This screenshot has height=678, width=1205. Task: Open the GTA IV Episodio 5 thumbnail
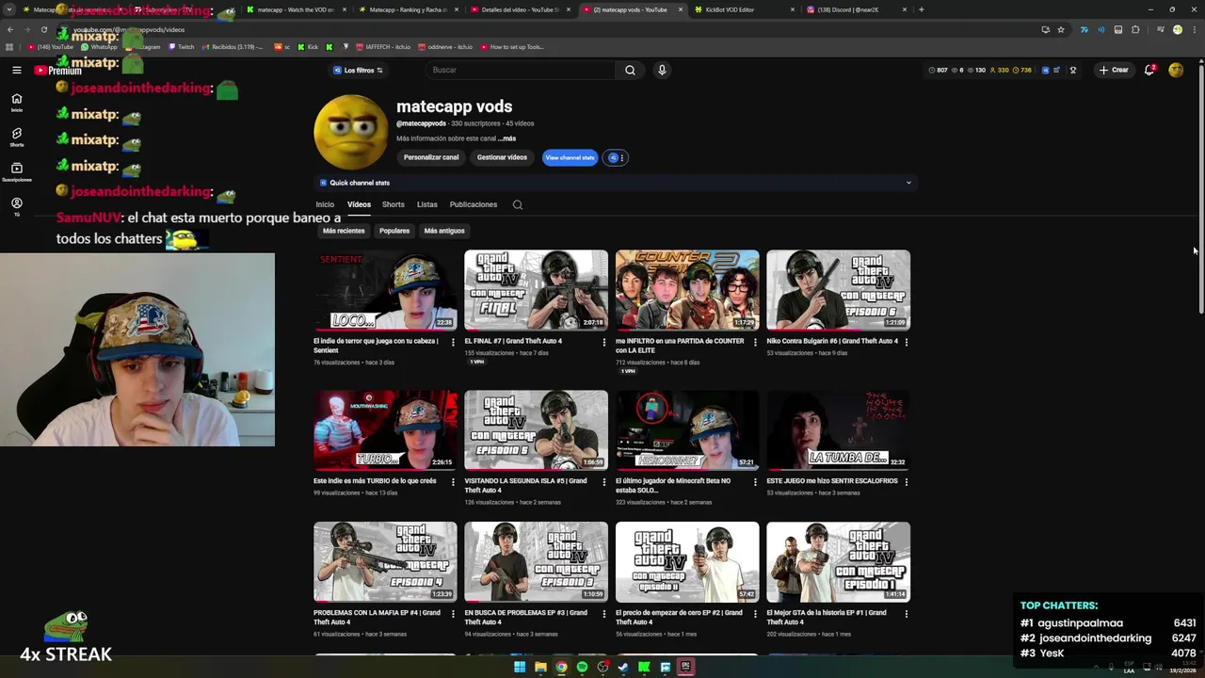[536, 430]
